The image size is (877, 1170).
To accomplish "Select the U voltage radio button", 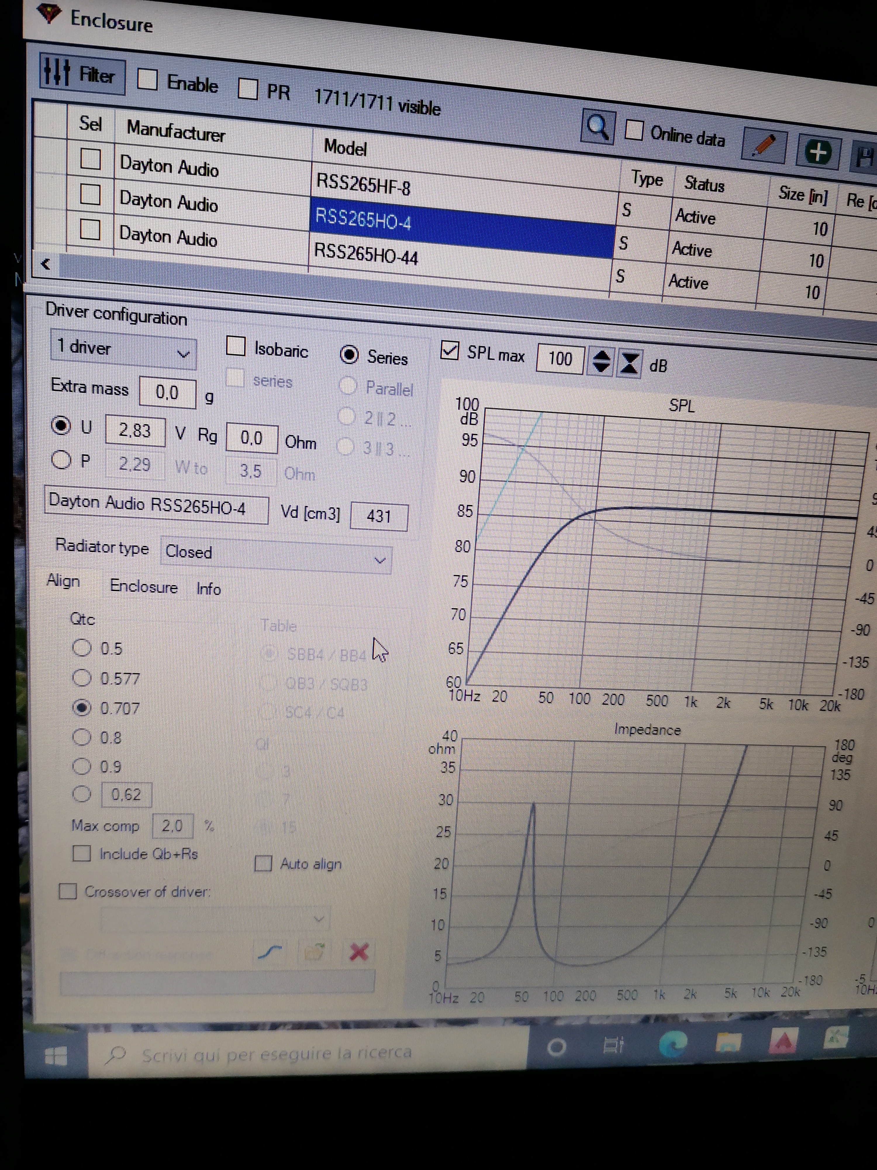I will click(61, 425).
